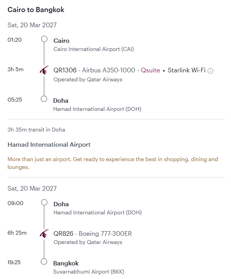Screen dimensions: 231x279
Task: Click the QR826 Boeing 777-300ER flight text
Action: tap(93, 233)
